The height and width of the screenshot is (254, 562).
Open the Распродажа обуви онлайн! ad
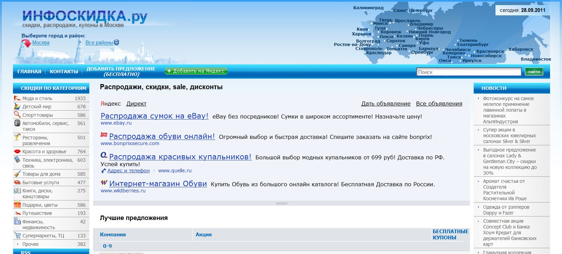(162, 136)
